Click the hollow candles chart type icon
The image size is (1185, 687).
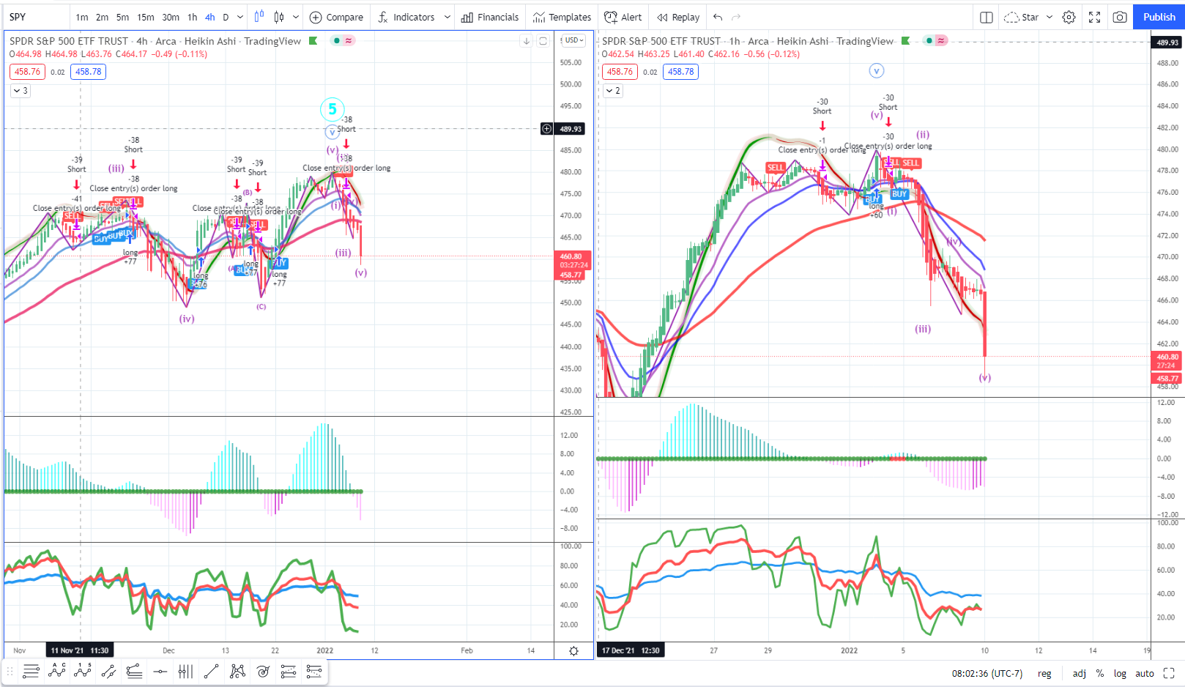pyautogui.click(x=279, y=17)
